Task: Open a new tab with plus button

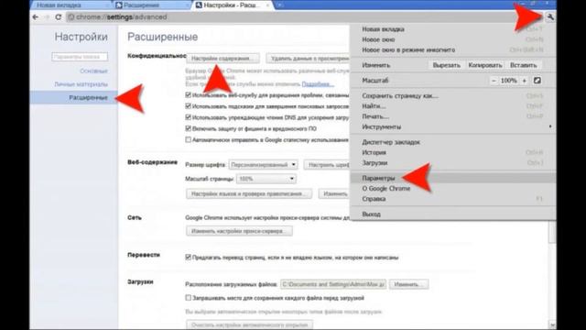Action: pos(279,5)
